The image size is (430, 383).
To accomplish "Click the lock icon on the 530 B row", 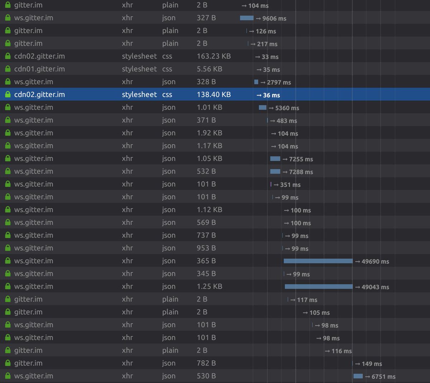I will tap(8, 376).
